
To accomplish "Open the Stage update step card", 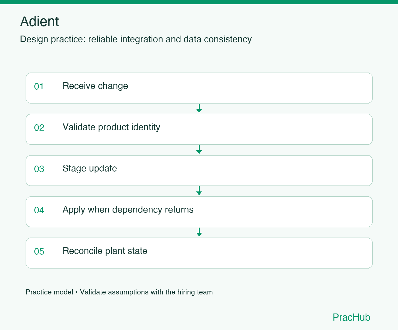I will pos(199,170).
